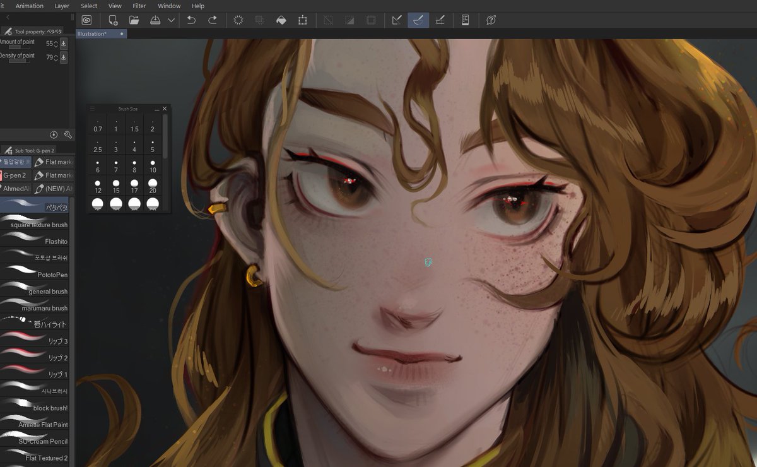This screenshot has height=467, width=757.
Task: Click the Fill bucket icon
Action: (x=281, y=20)
